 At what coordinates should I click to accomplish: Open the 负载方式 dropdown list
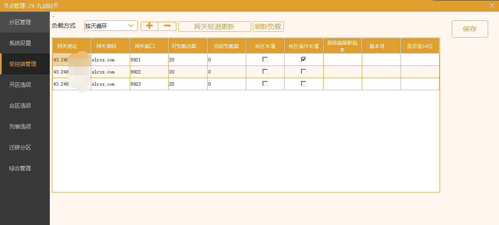(x=131, y=26)
